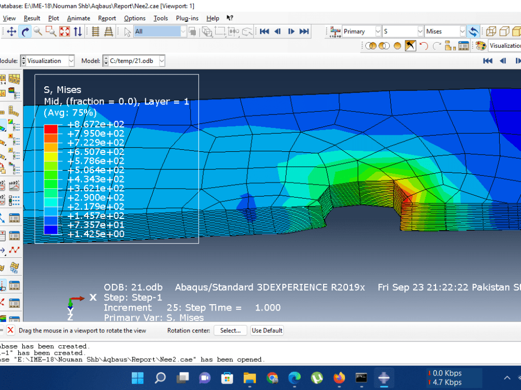Open the Module Visualization dropdown
This screenshot has height=390, width=521.
[x=47, y=61]
